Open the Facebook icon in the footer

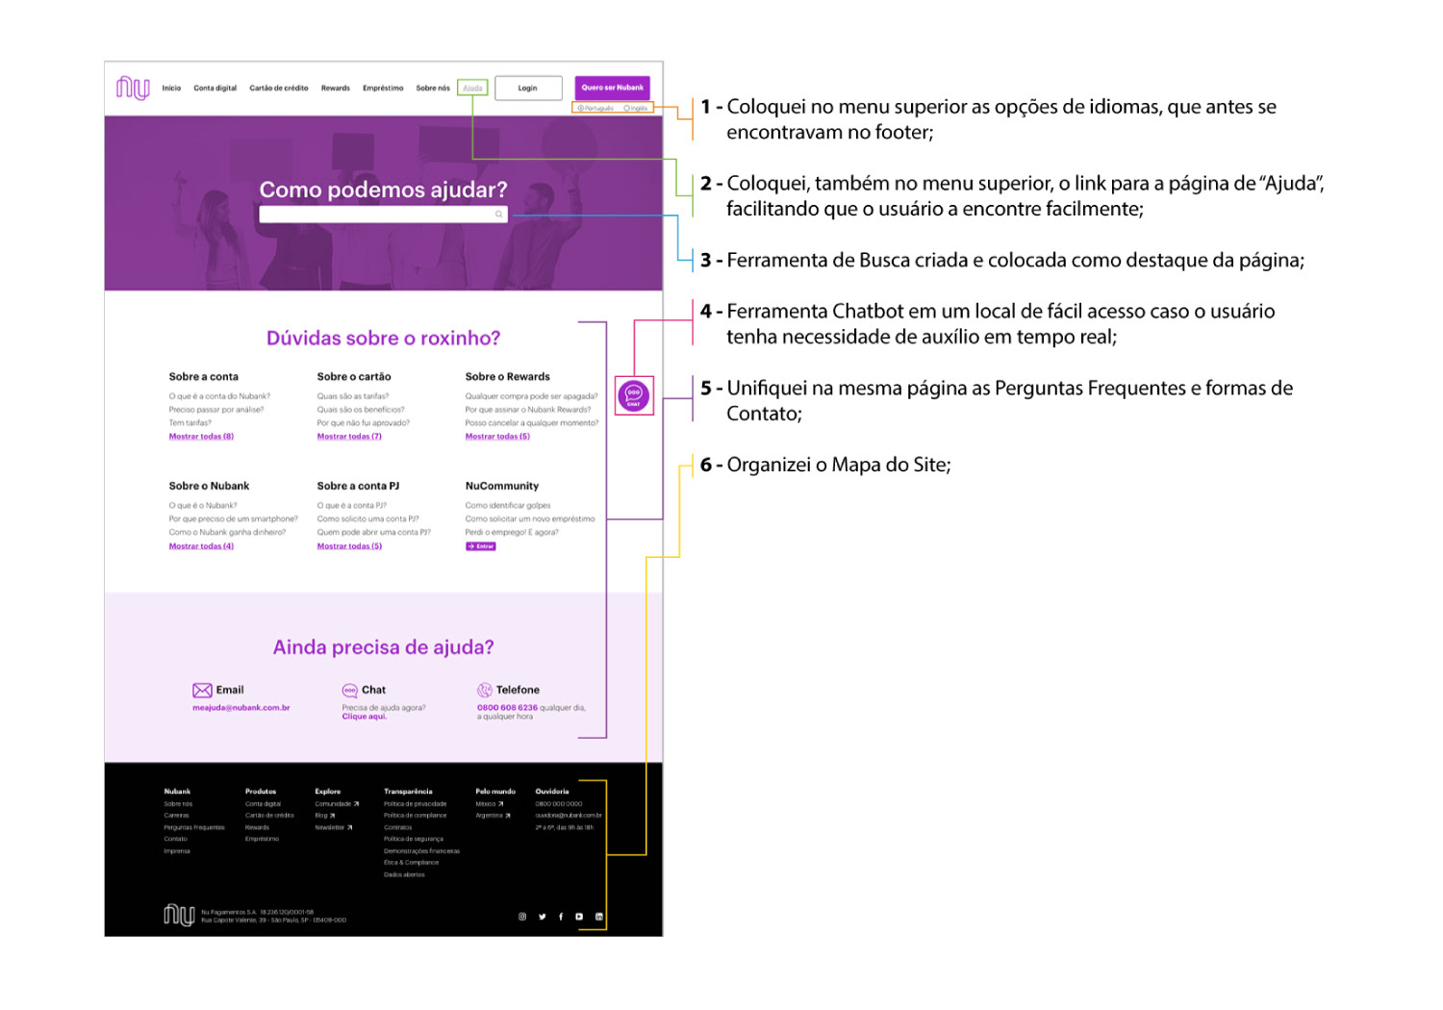[x=561, y=917]
